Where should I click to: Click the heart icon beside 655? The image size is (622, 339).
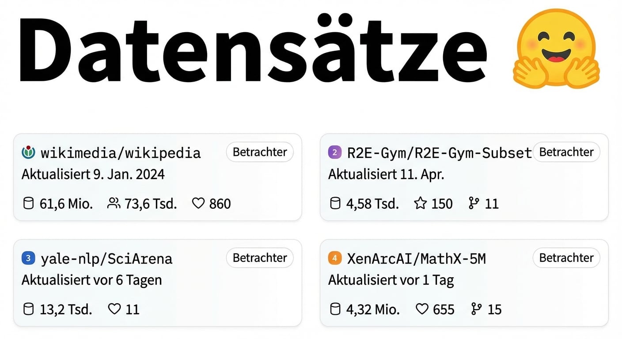(x=422, y=309)
